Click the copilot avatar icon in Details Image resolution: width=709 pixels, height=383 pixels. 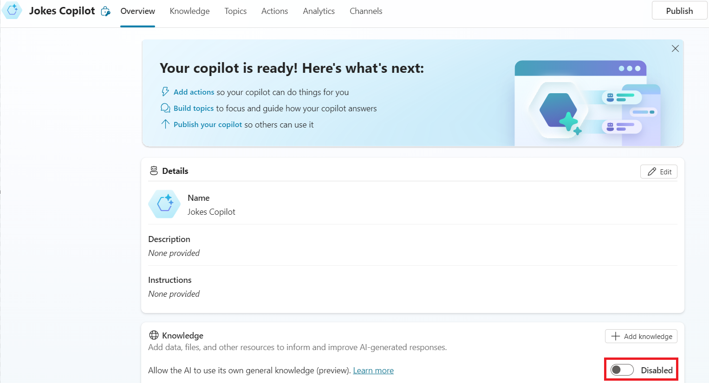point(164,204)
